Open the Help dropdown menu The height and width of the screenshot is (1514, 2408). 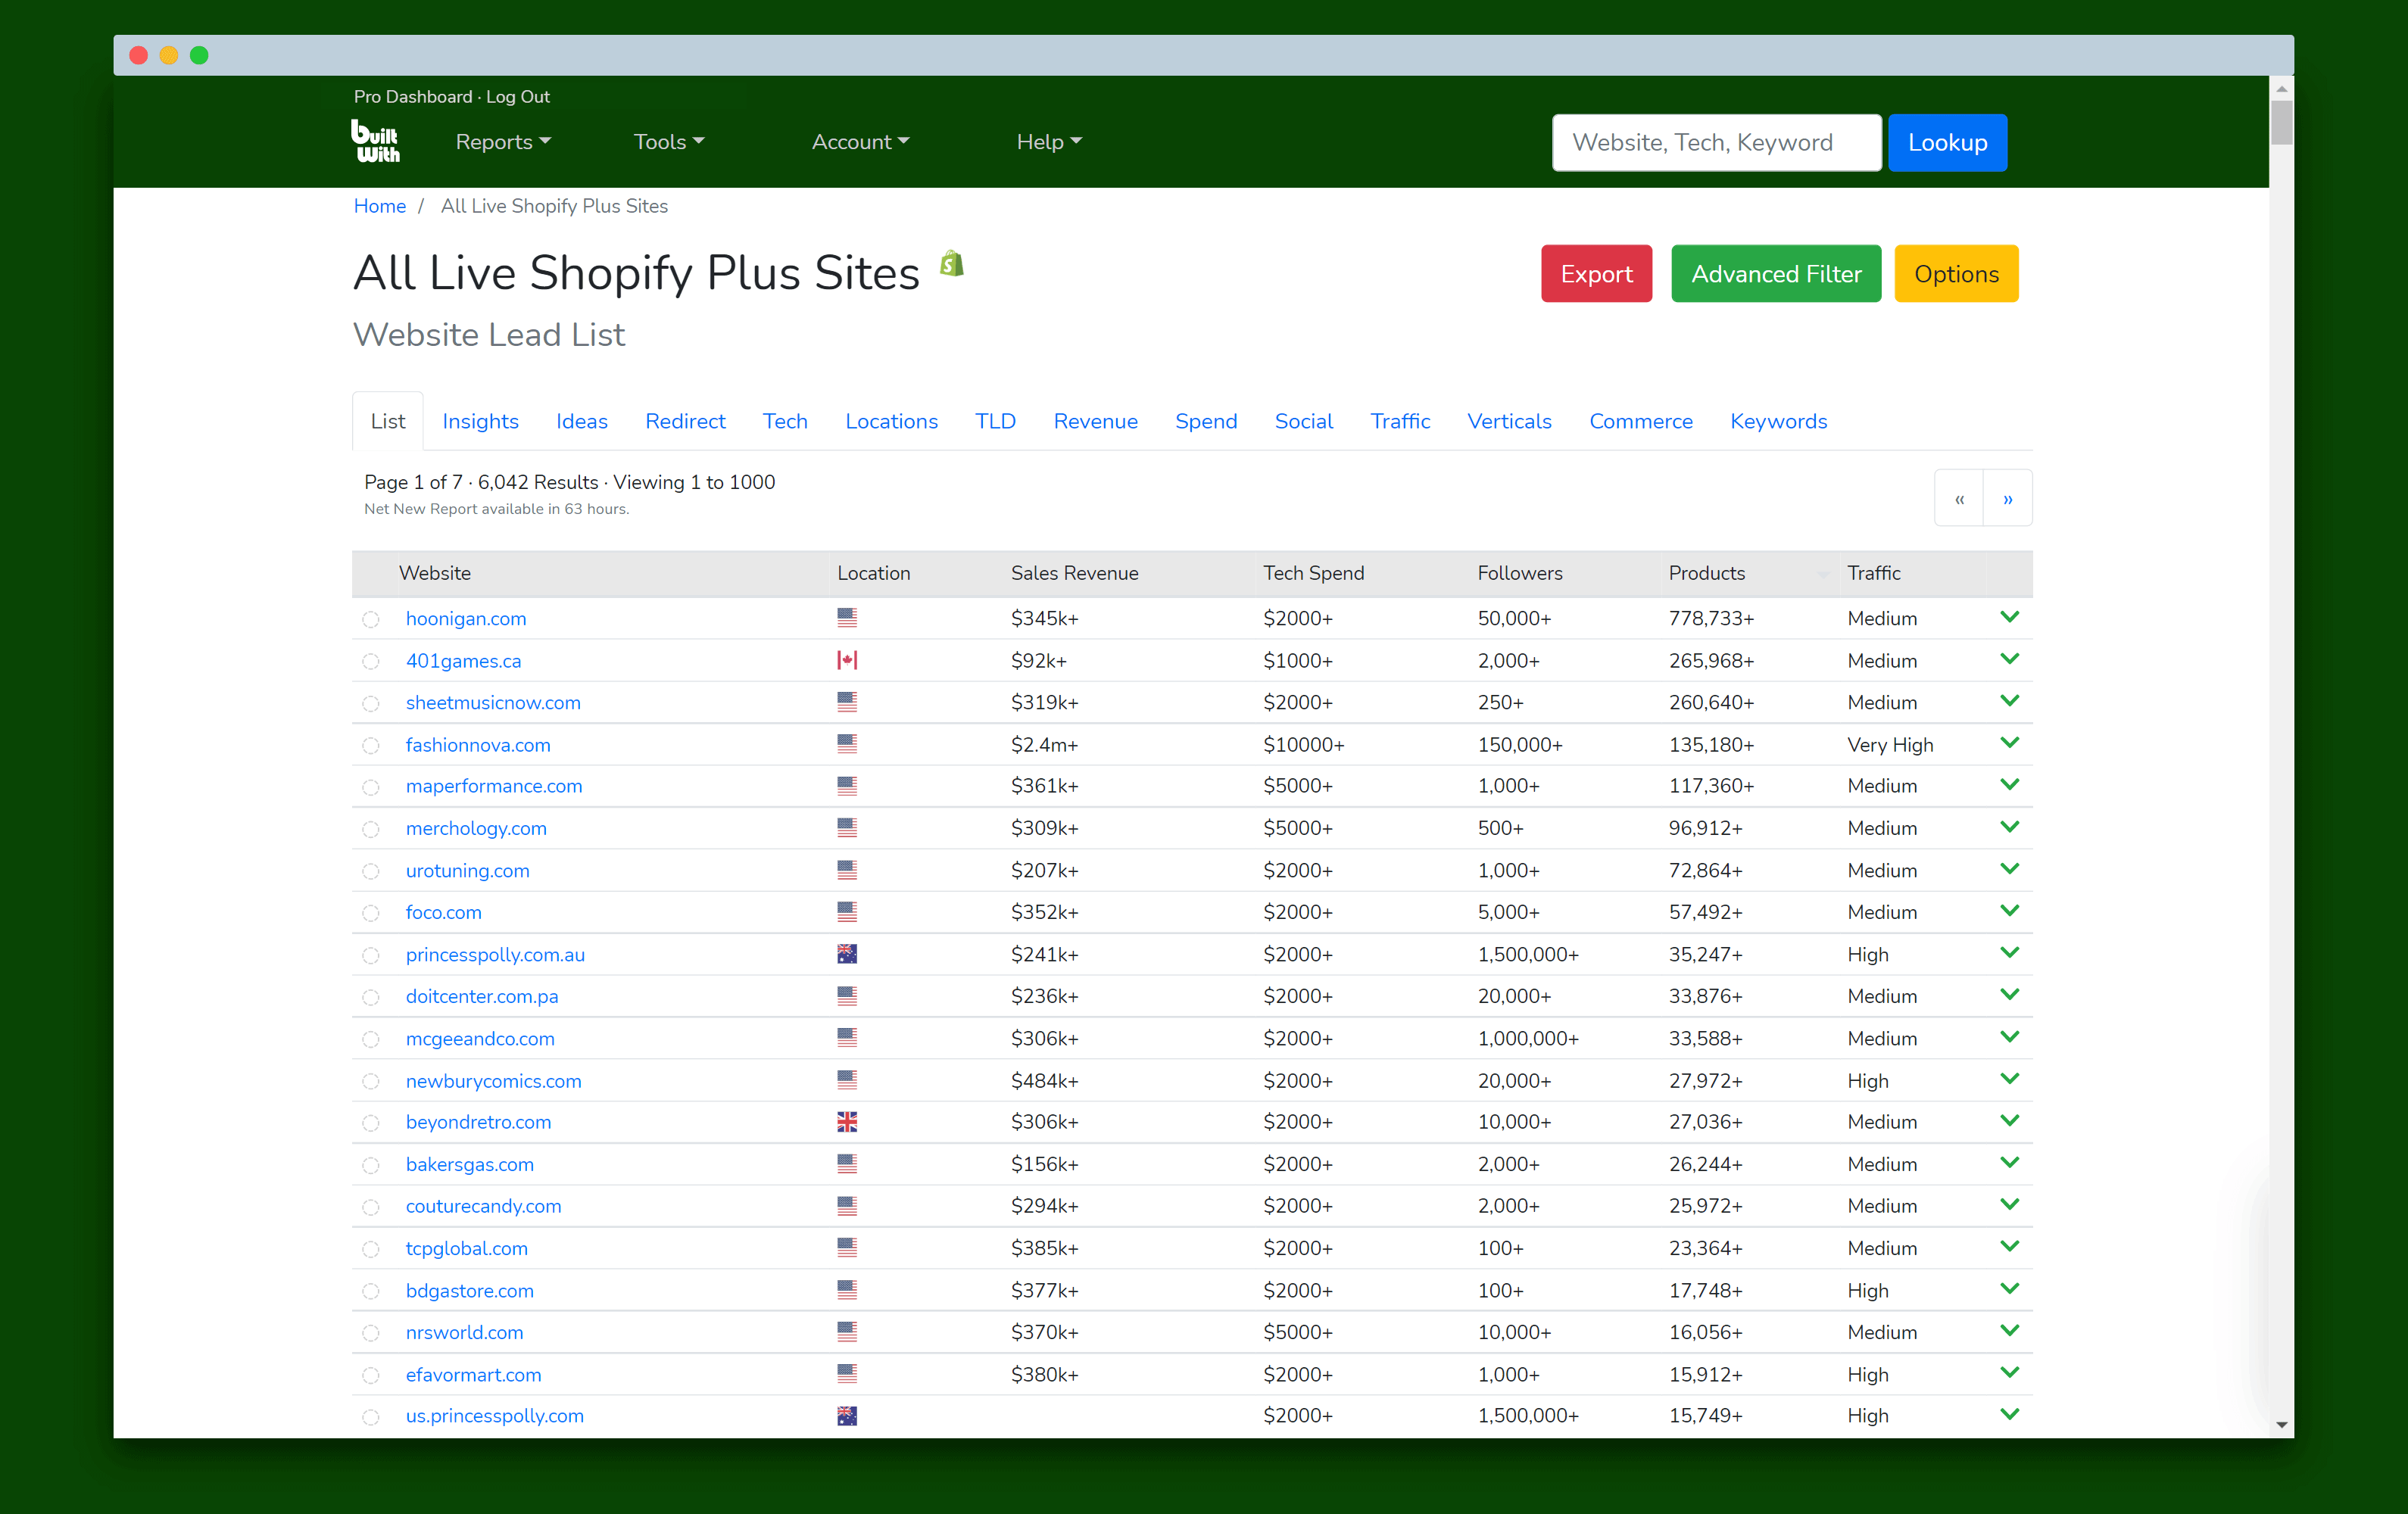tap(1049, 142)
